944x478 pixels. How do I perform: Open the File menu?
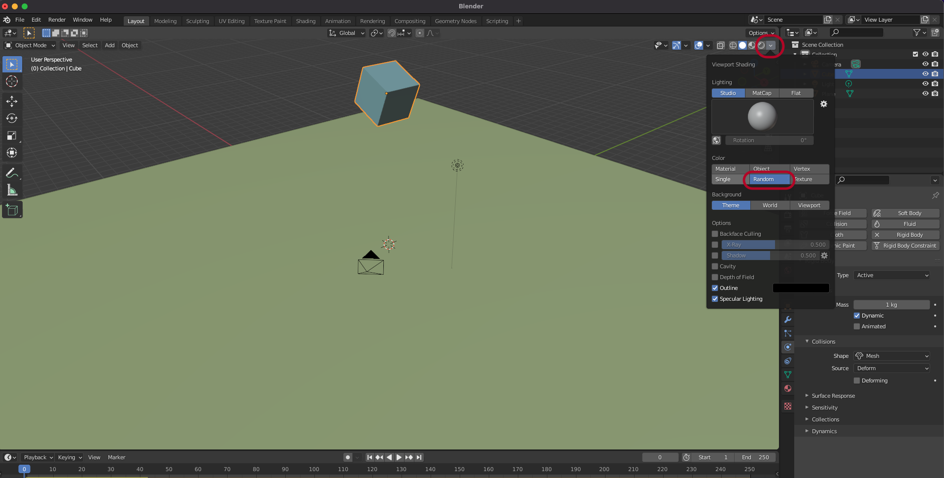[x=20, y=20]
